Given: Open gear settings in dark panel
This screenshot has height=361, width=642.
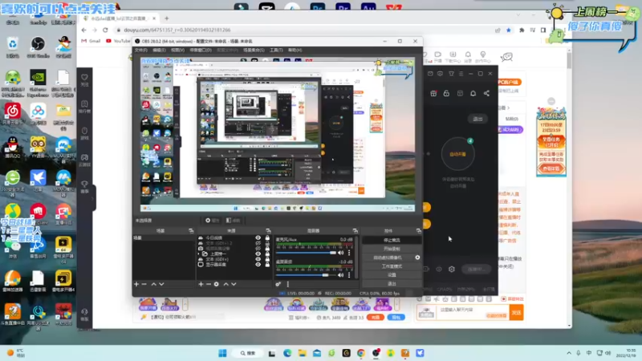Looking at the screenshot, I should click(452, 270).
